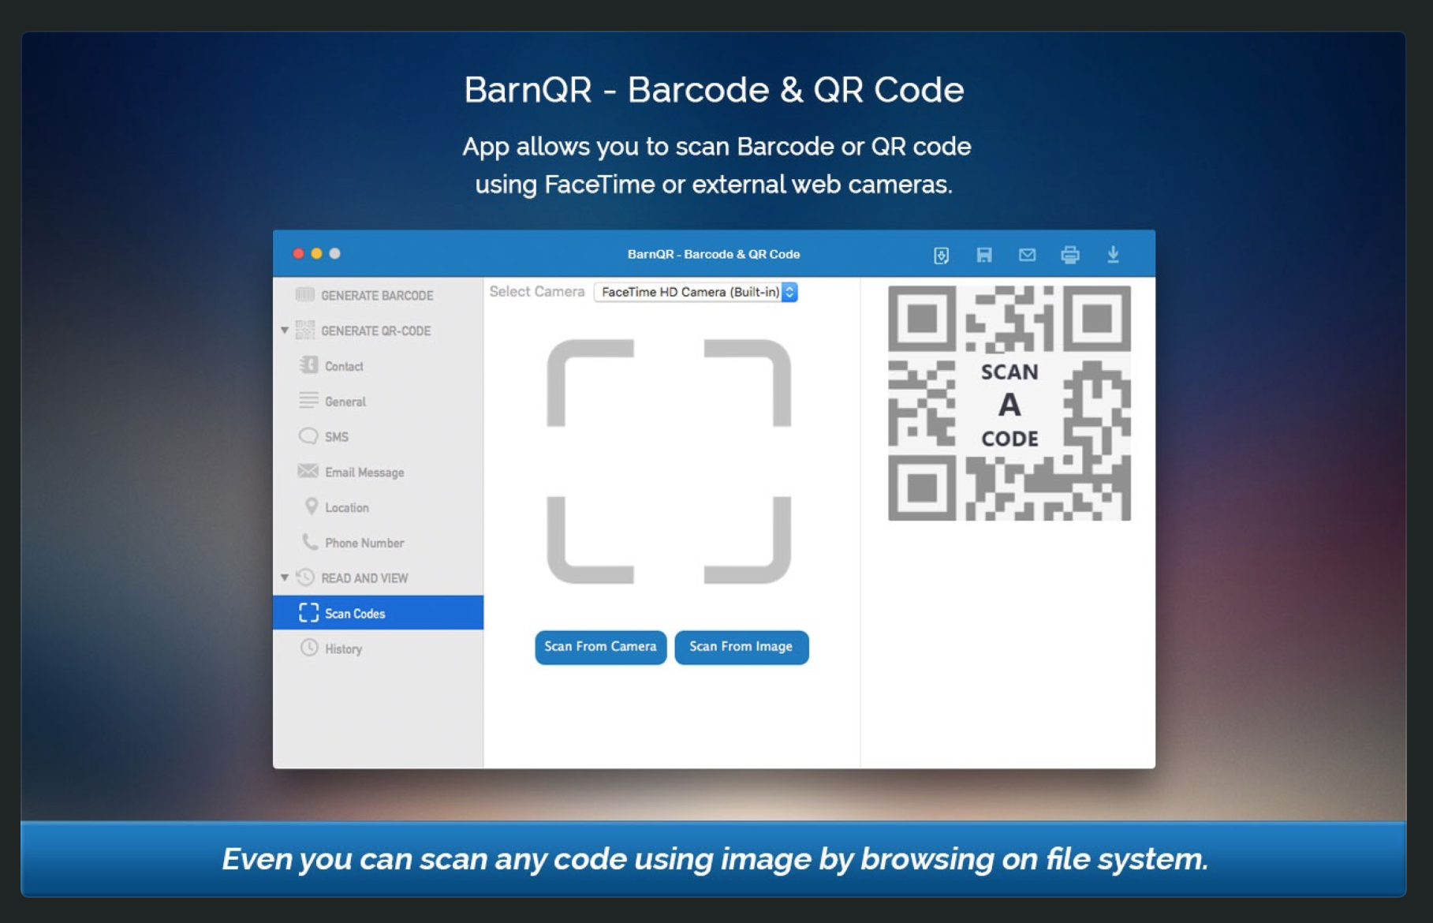Collapse the Generate QR-Code disclosure triangle
Viewport: 1433px width, 923px height.
coord(285,331)
